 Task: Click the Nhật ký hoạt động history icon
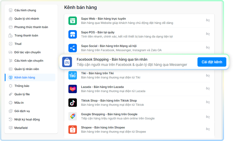tap(11, 119)
